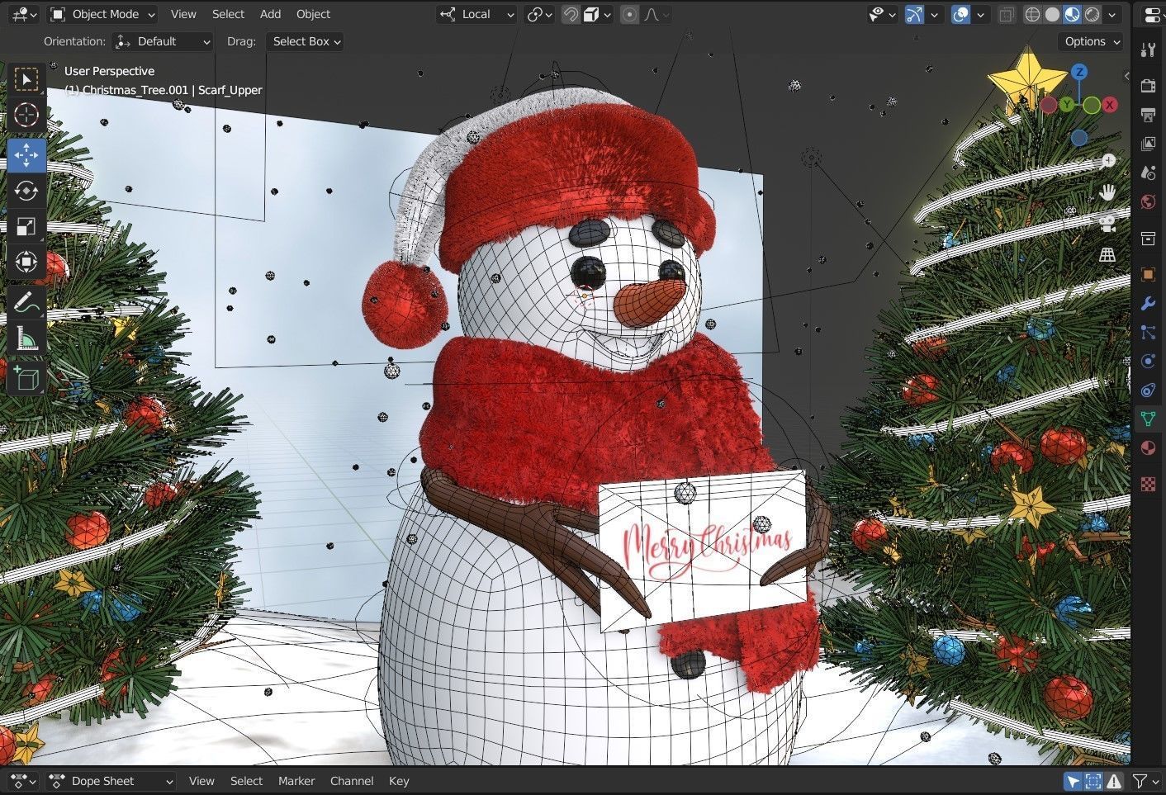
Task: Open the Output properties tab
Action: pos(1148,114)
